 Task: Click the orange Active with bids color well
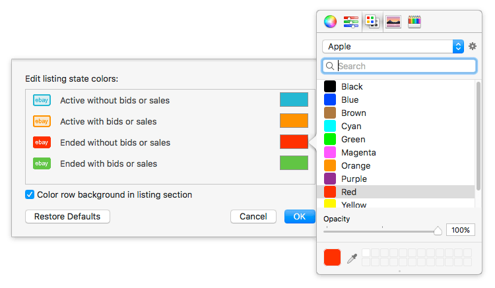pyautogui.click(x=294, y=121)
